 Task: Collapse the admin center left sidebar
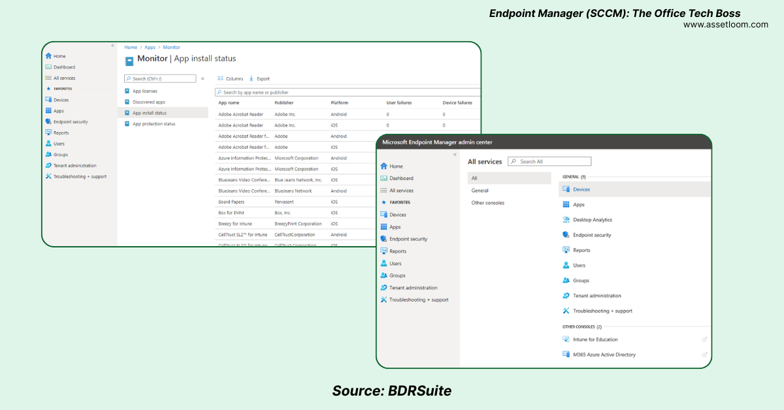[x=455, y=155]
